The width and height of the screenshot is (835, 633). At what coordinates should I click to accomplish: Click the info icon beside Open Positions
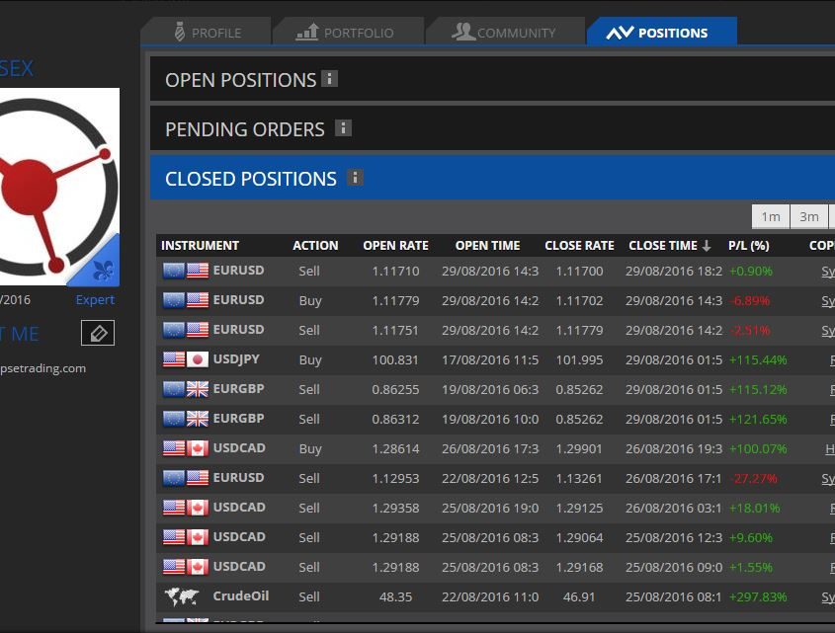click(x=330, y=79)
